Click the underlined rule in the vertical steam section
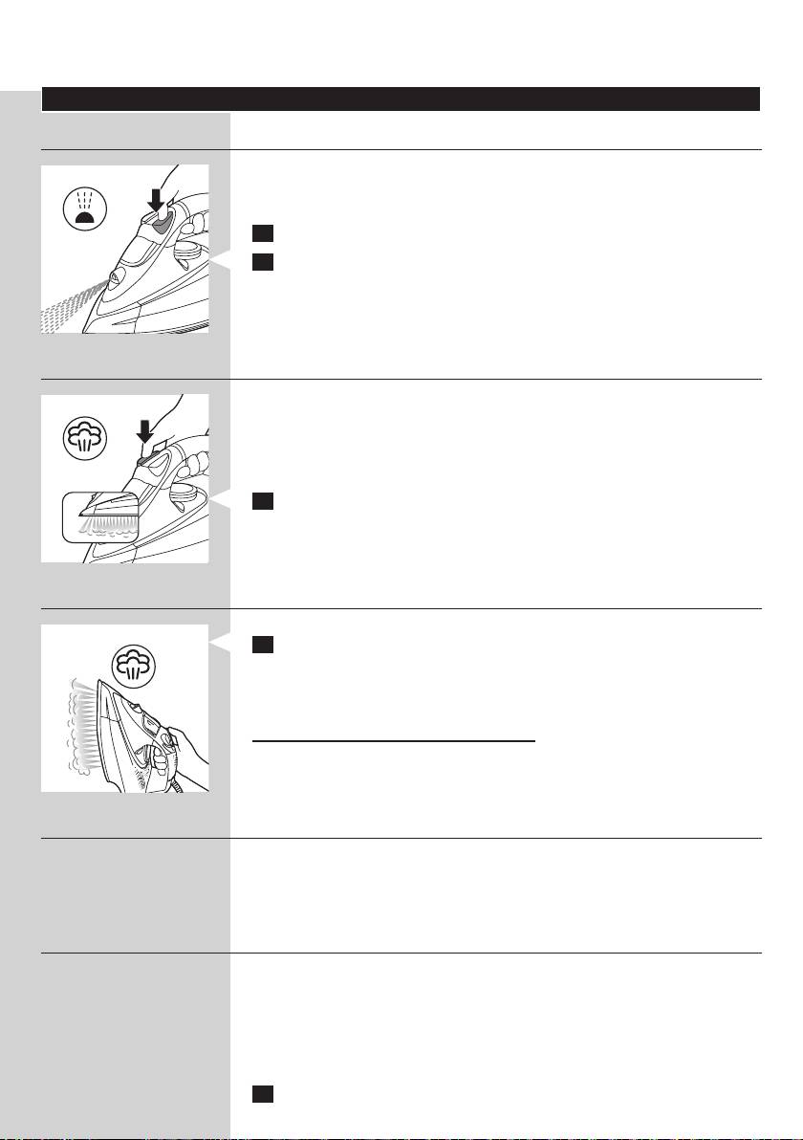This screenshot has height=1140, width=803. (394, 741)
